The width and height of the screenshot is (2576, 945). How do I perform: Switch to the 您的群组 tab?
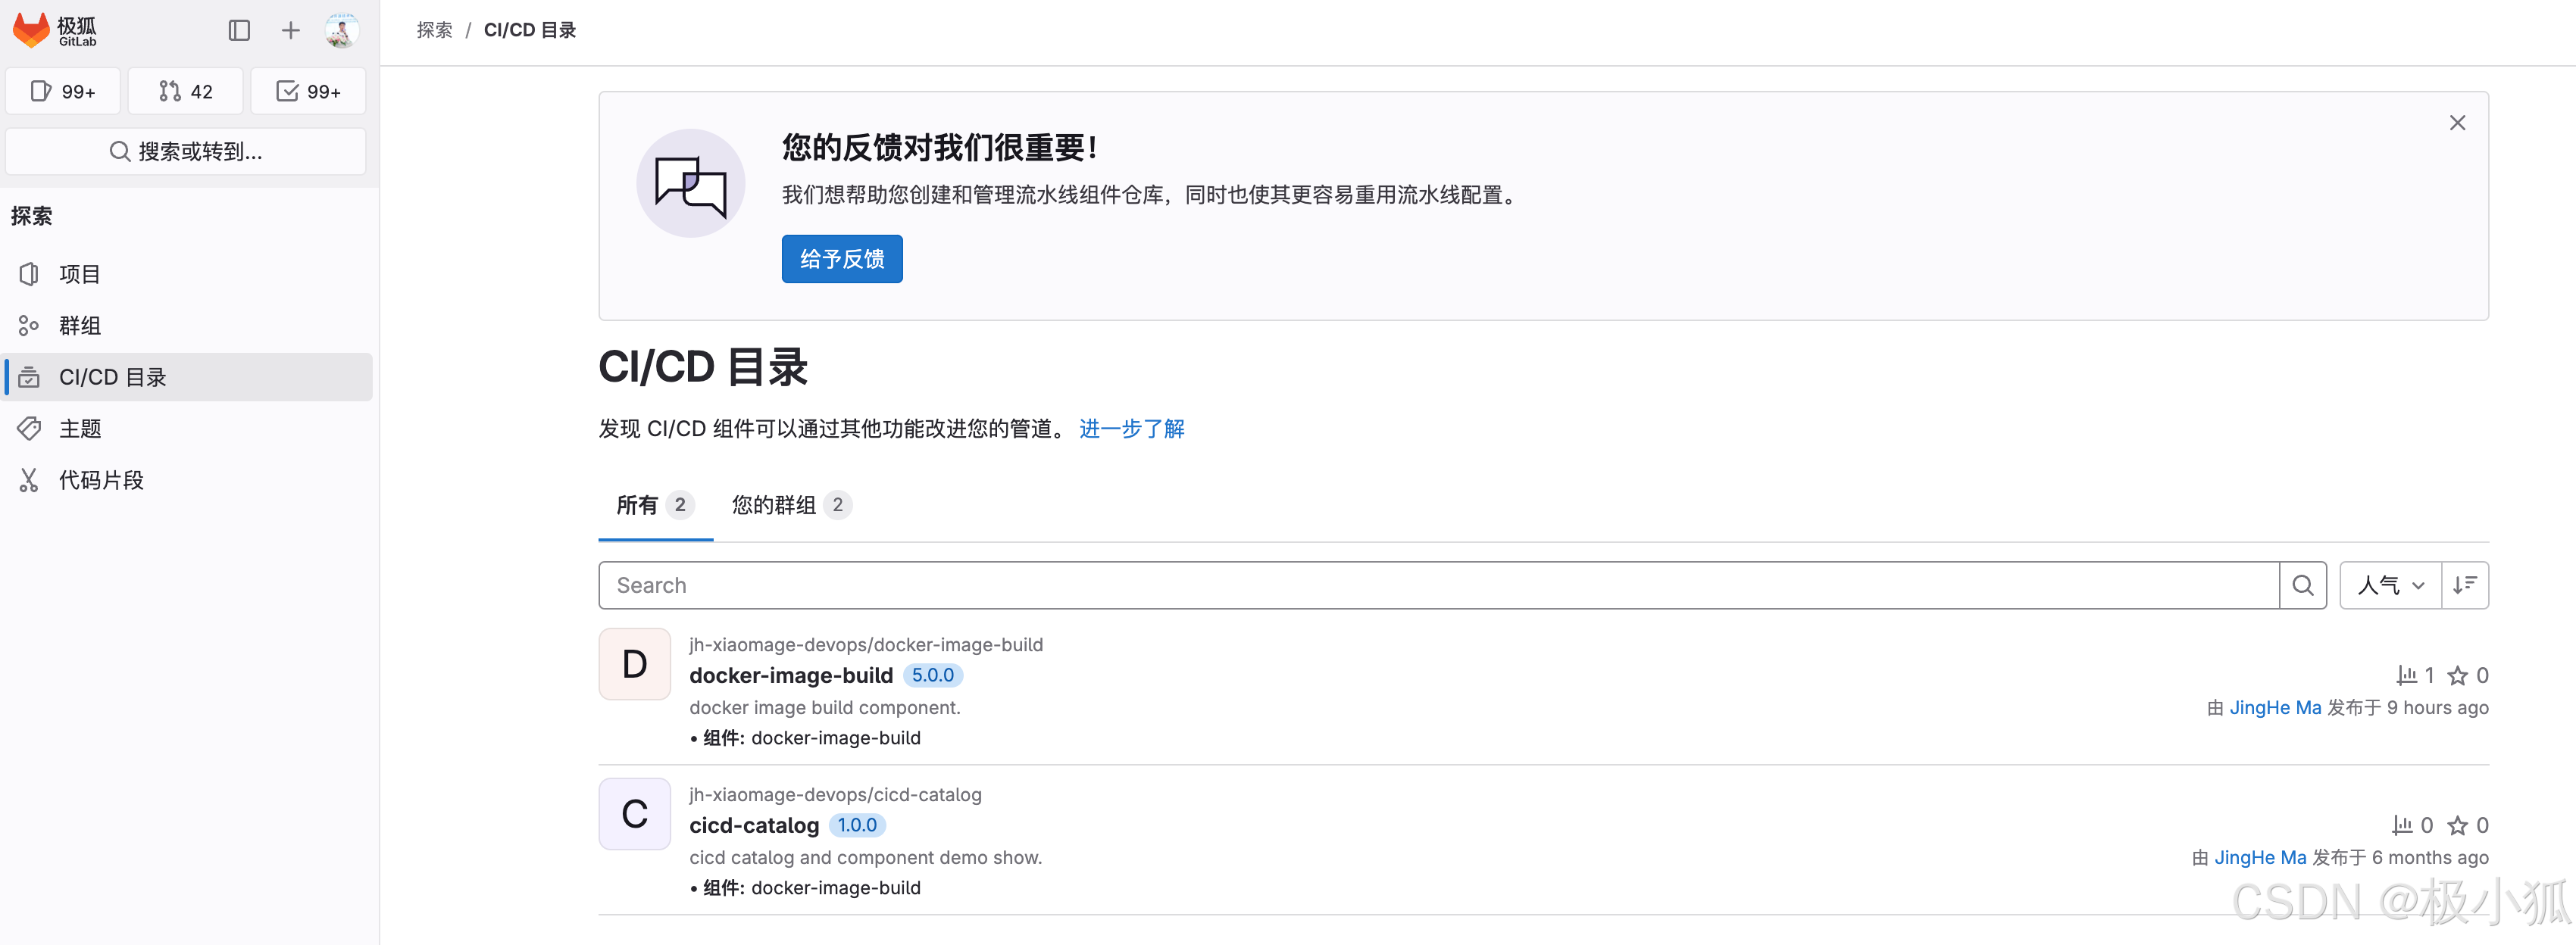[791, 506]
